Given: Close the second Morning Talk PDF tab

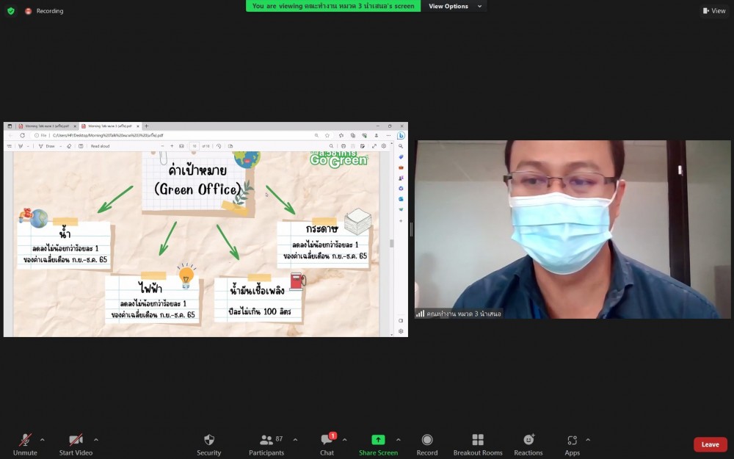Looking at the screenshot, I should pos(138,126).
